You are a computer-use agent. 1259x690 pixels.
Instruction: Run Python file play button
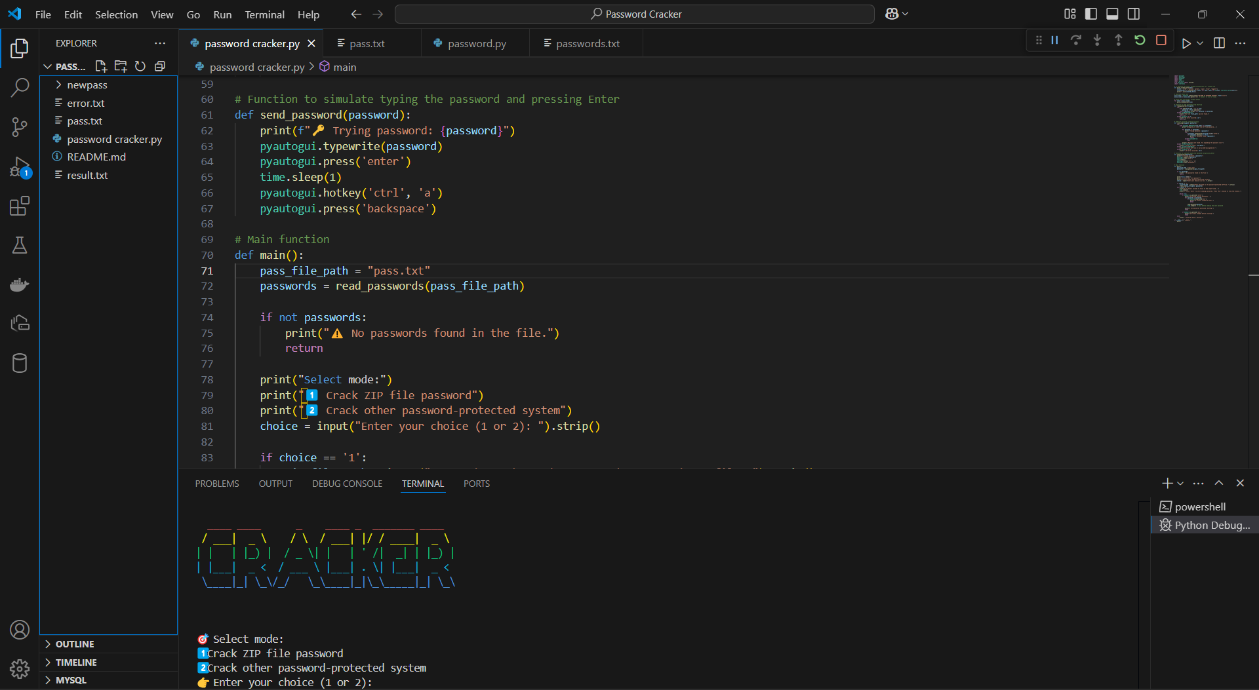click(1186, 43)
